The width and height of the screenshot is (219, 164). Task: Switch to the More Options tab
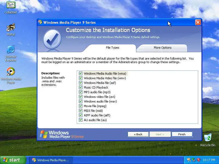point(163,48)
